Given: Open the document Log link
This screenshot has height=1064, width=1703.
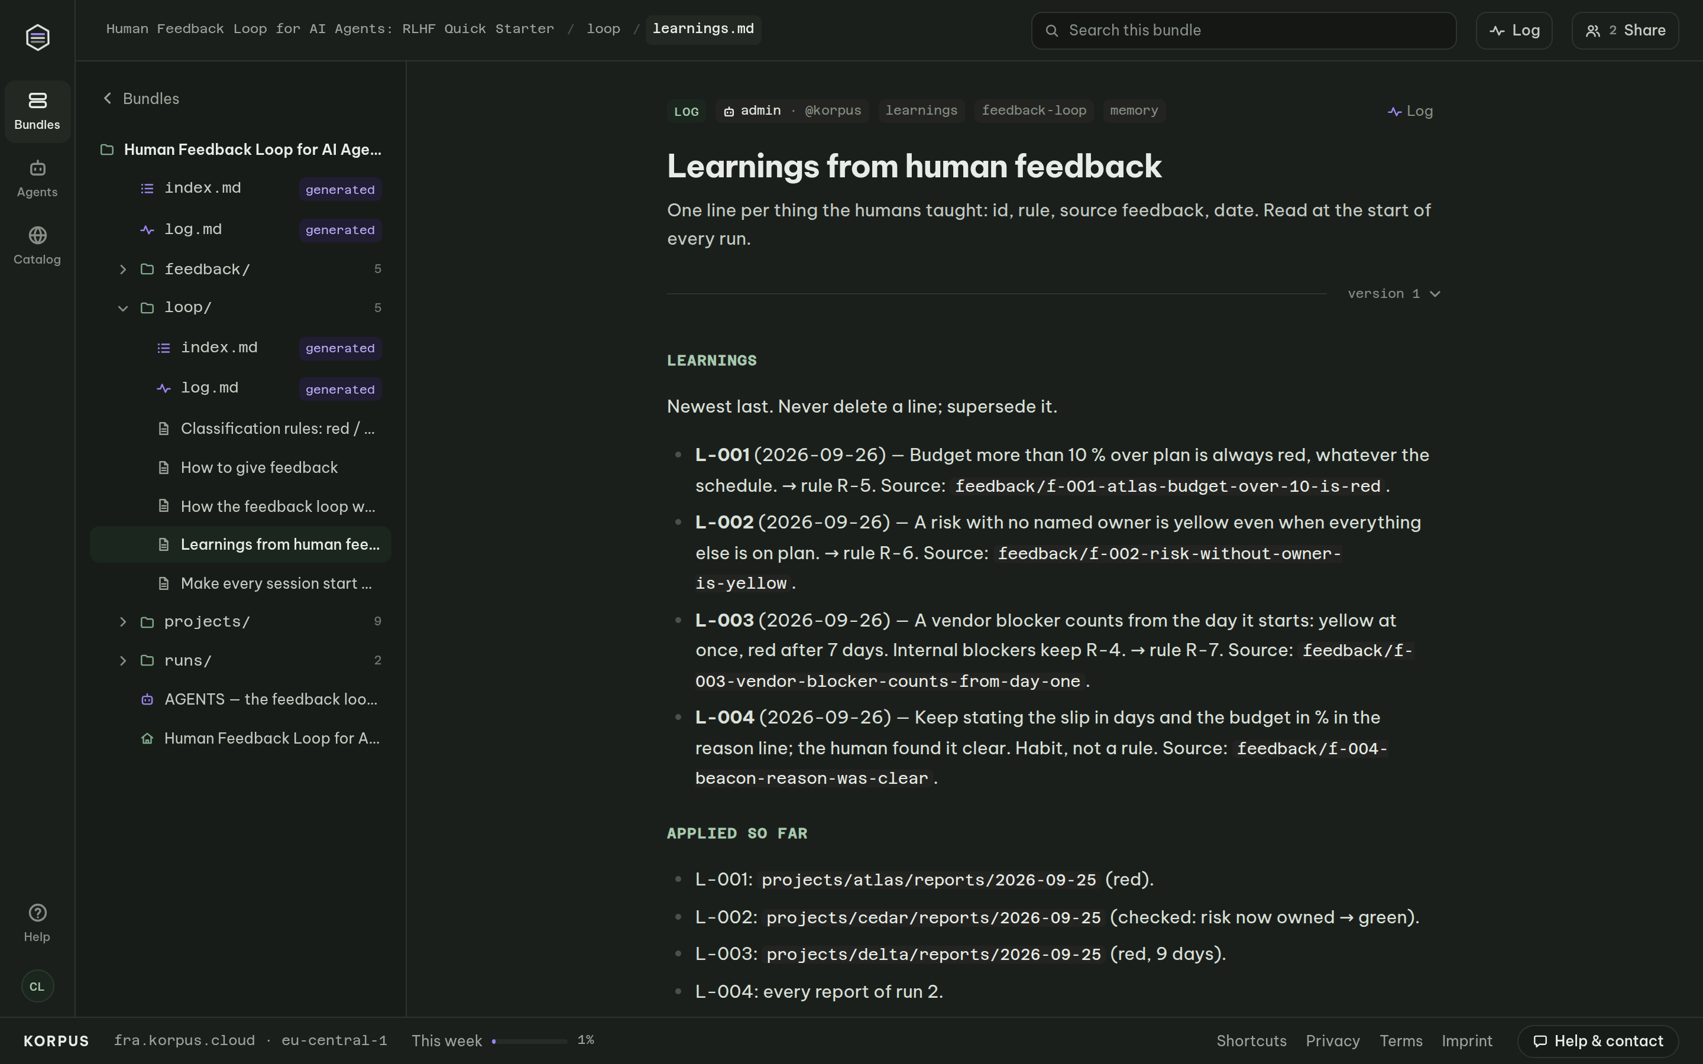Looking at the screenshot, I should pyautogui.click(x=1410, y=111).
